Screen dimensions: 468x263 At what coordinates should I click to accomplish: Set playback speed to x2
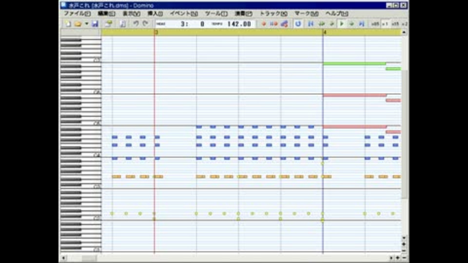pos(405,24)
